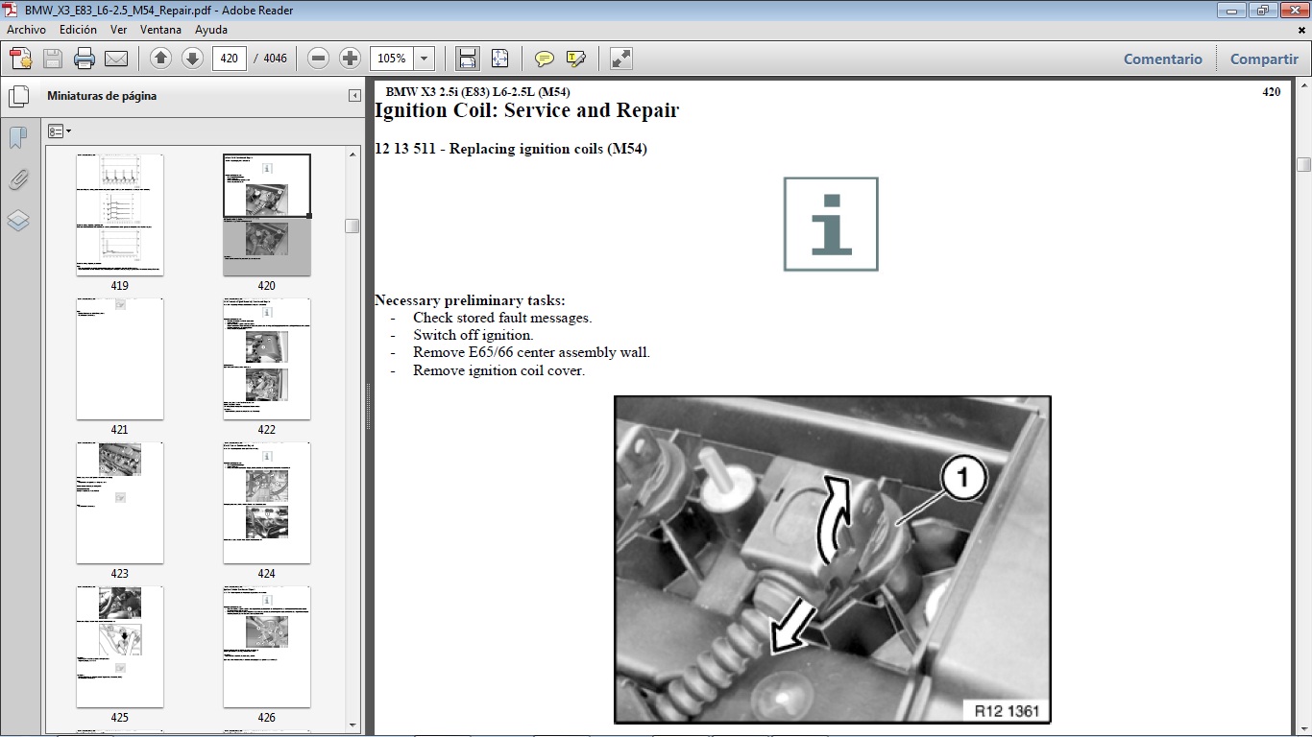Viewport: 1312px width, 737px height.
Task: Click the fit full page icon
Action: 499,59
